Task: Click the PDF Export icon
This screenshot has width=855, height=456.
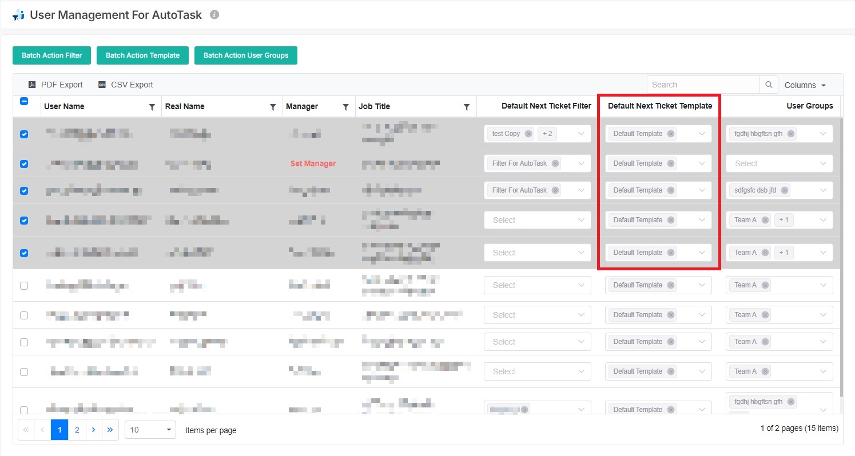Action: [32, 84]
